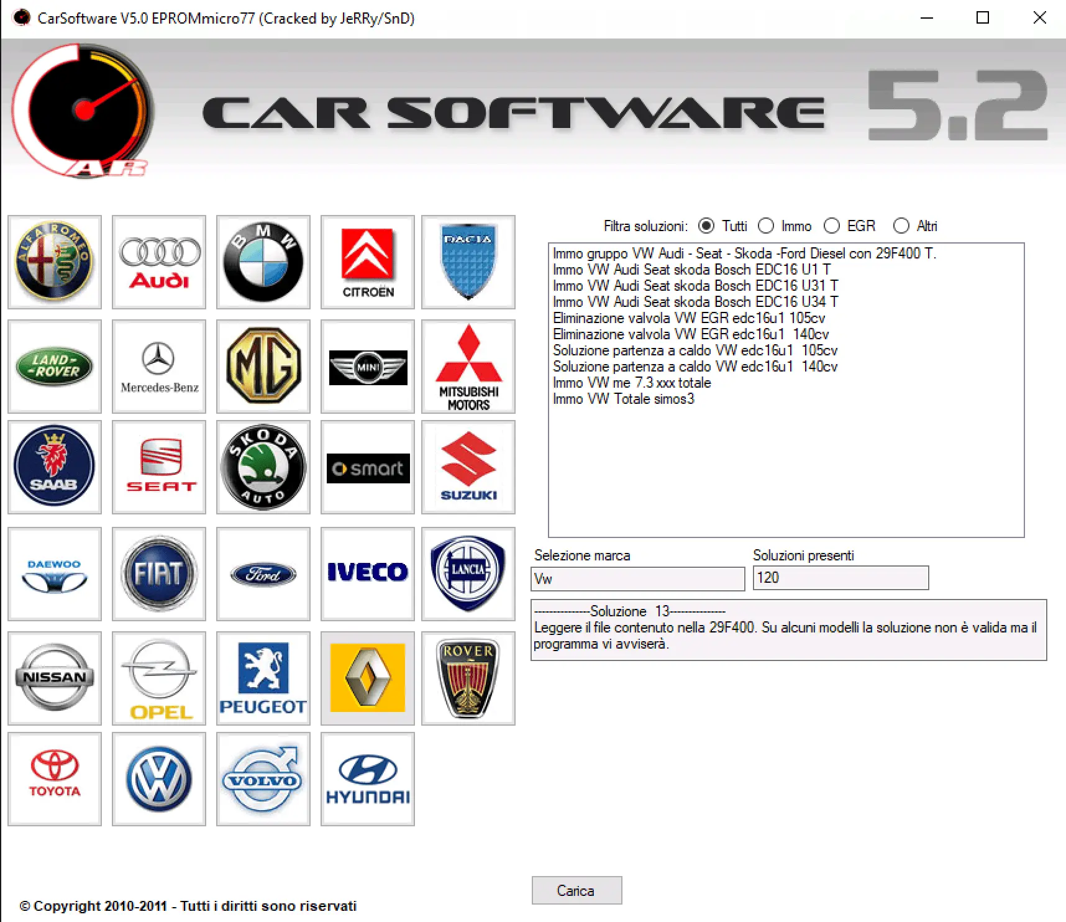Screen dimensions: 1066x922
Task: Click the Car Software speedometer logo
Action: pos(83,111)
